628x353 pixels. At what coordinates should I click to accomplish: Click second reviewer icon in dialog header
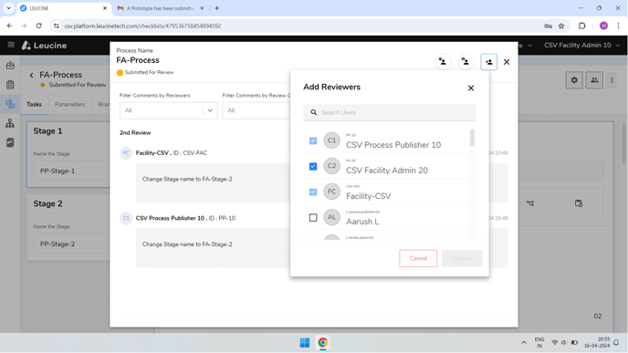pos(466,62)
